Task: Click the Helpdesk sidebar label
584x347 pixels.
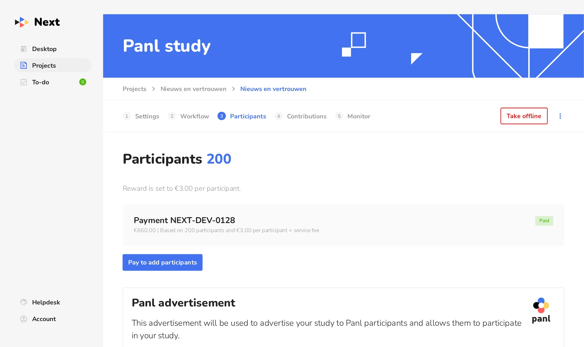Action: point(46,302)
